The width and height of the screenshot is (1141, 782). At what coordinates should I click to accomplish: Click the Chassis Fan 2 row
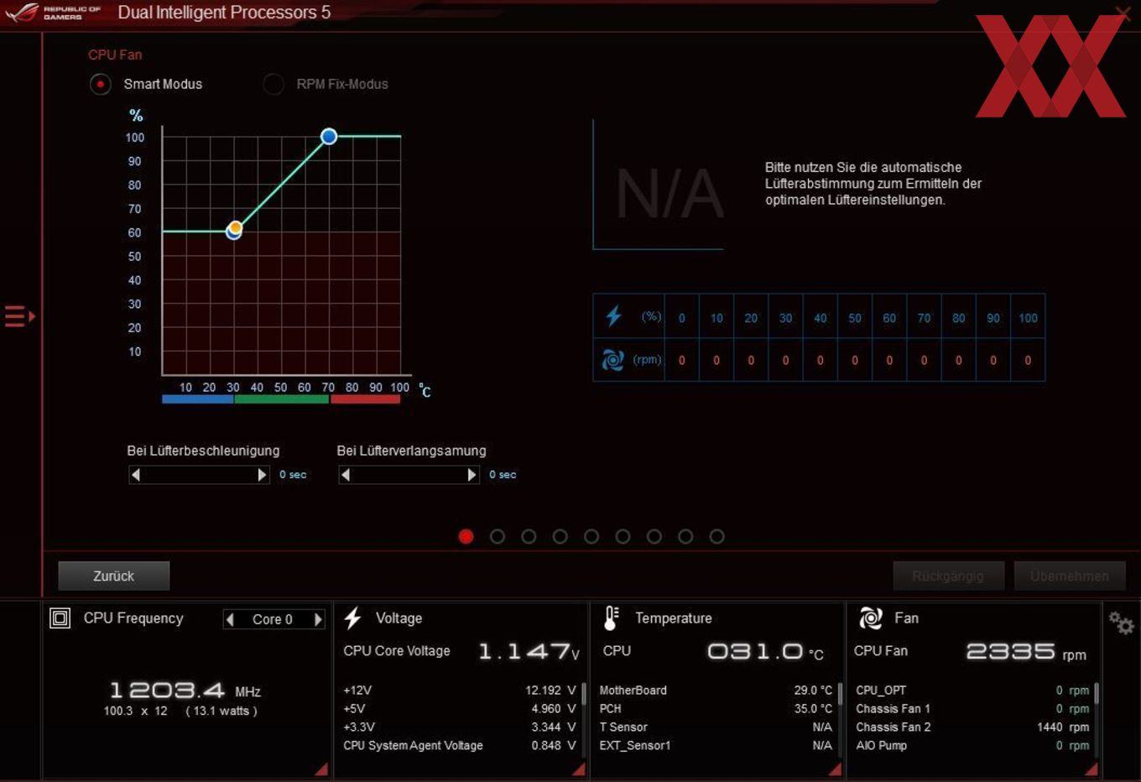972,727
